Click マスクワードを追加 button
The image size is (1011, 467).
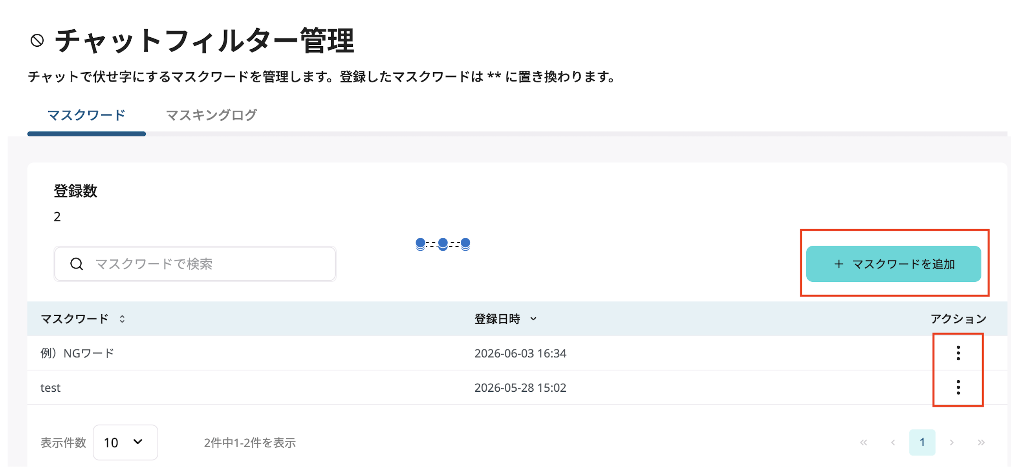pyautogui.click(x=893, y=264)
